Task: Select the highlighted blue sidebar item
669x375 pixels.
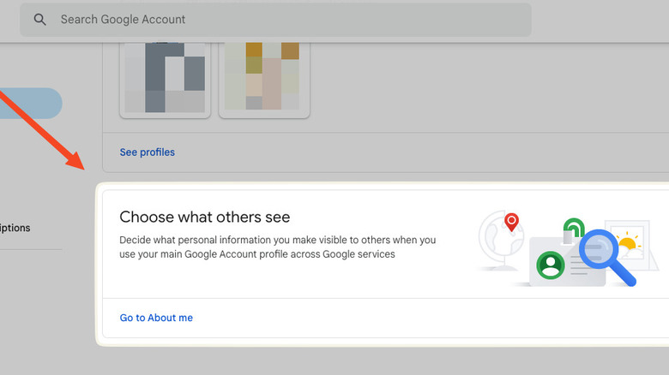Action: [x=30, y=103]
